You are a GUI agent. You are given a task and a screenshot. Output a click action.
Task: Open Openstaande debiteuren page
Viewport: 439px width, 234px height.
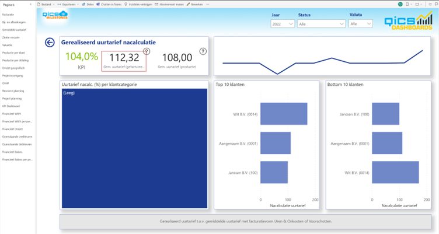point(17,145)
